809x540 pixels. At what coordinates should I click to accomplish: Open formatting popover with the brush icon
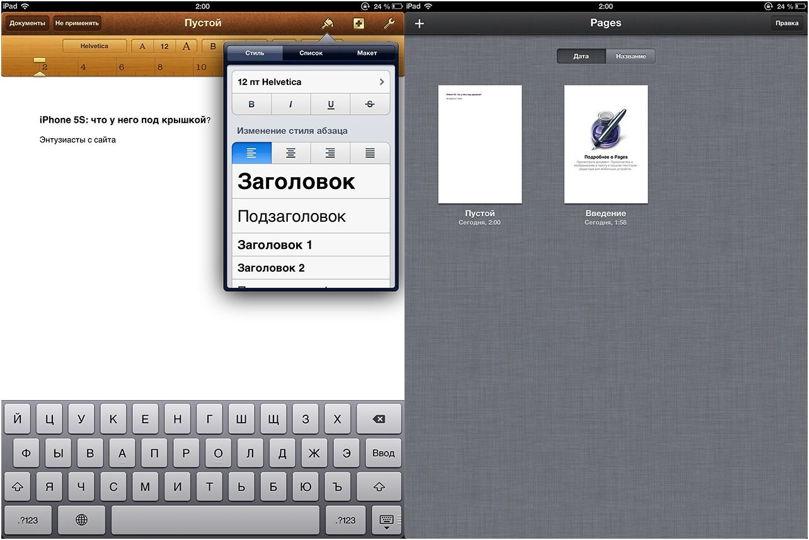pyautogui.click(x=328, y=23)
